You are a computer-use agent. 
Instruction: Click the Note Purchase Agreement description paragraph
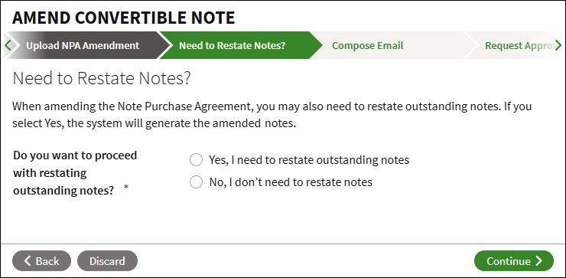[x=272, y=115]
